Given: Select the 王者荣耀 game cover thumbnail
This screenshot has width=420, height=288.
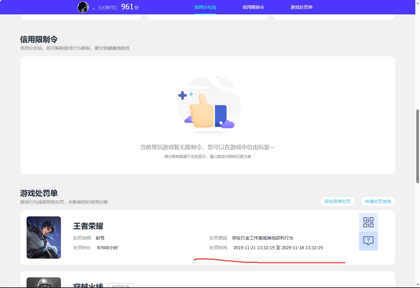Looking at the screenshot, I should coord(44,238).
